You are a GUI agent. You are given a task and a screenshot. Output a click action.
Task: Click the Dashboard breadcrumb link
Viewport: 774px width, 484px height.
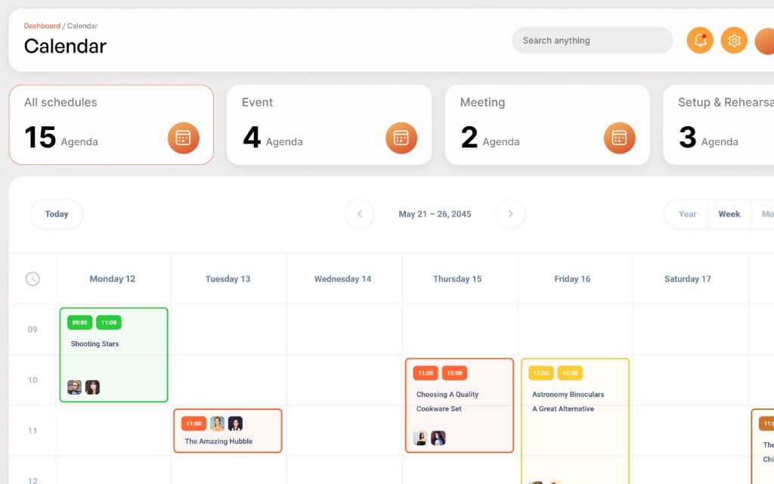point(42,26)
